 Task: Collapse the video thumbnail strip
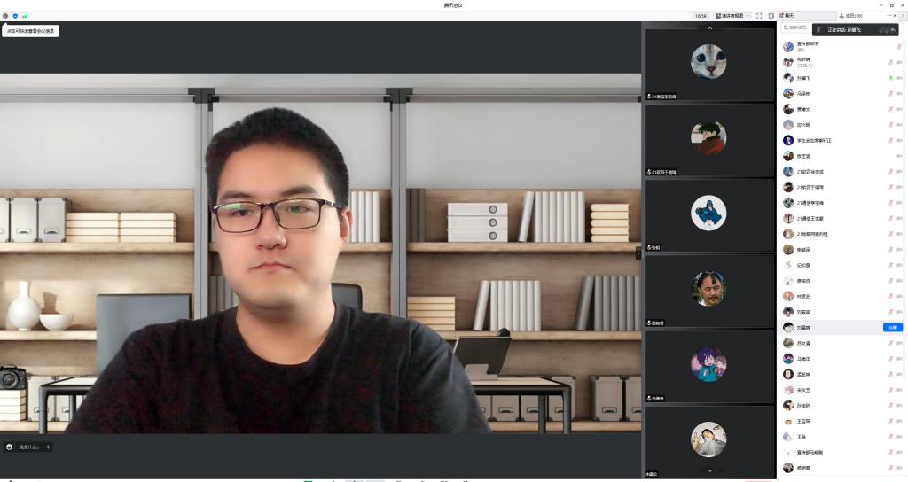638,253
